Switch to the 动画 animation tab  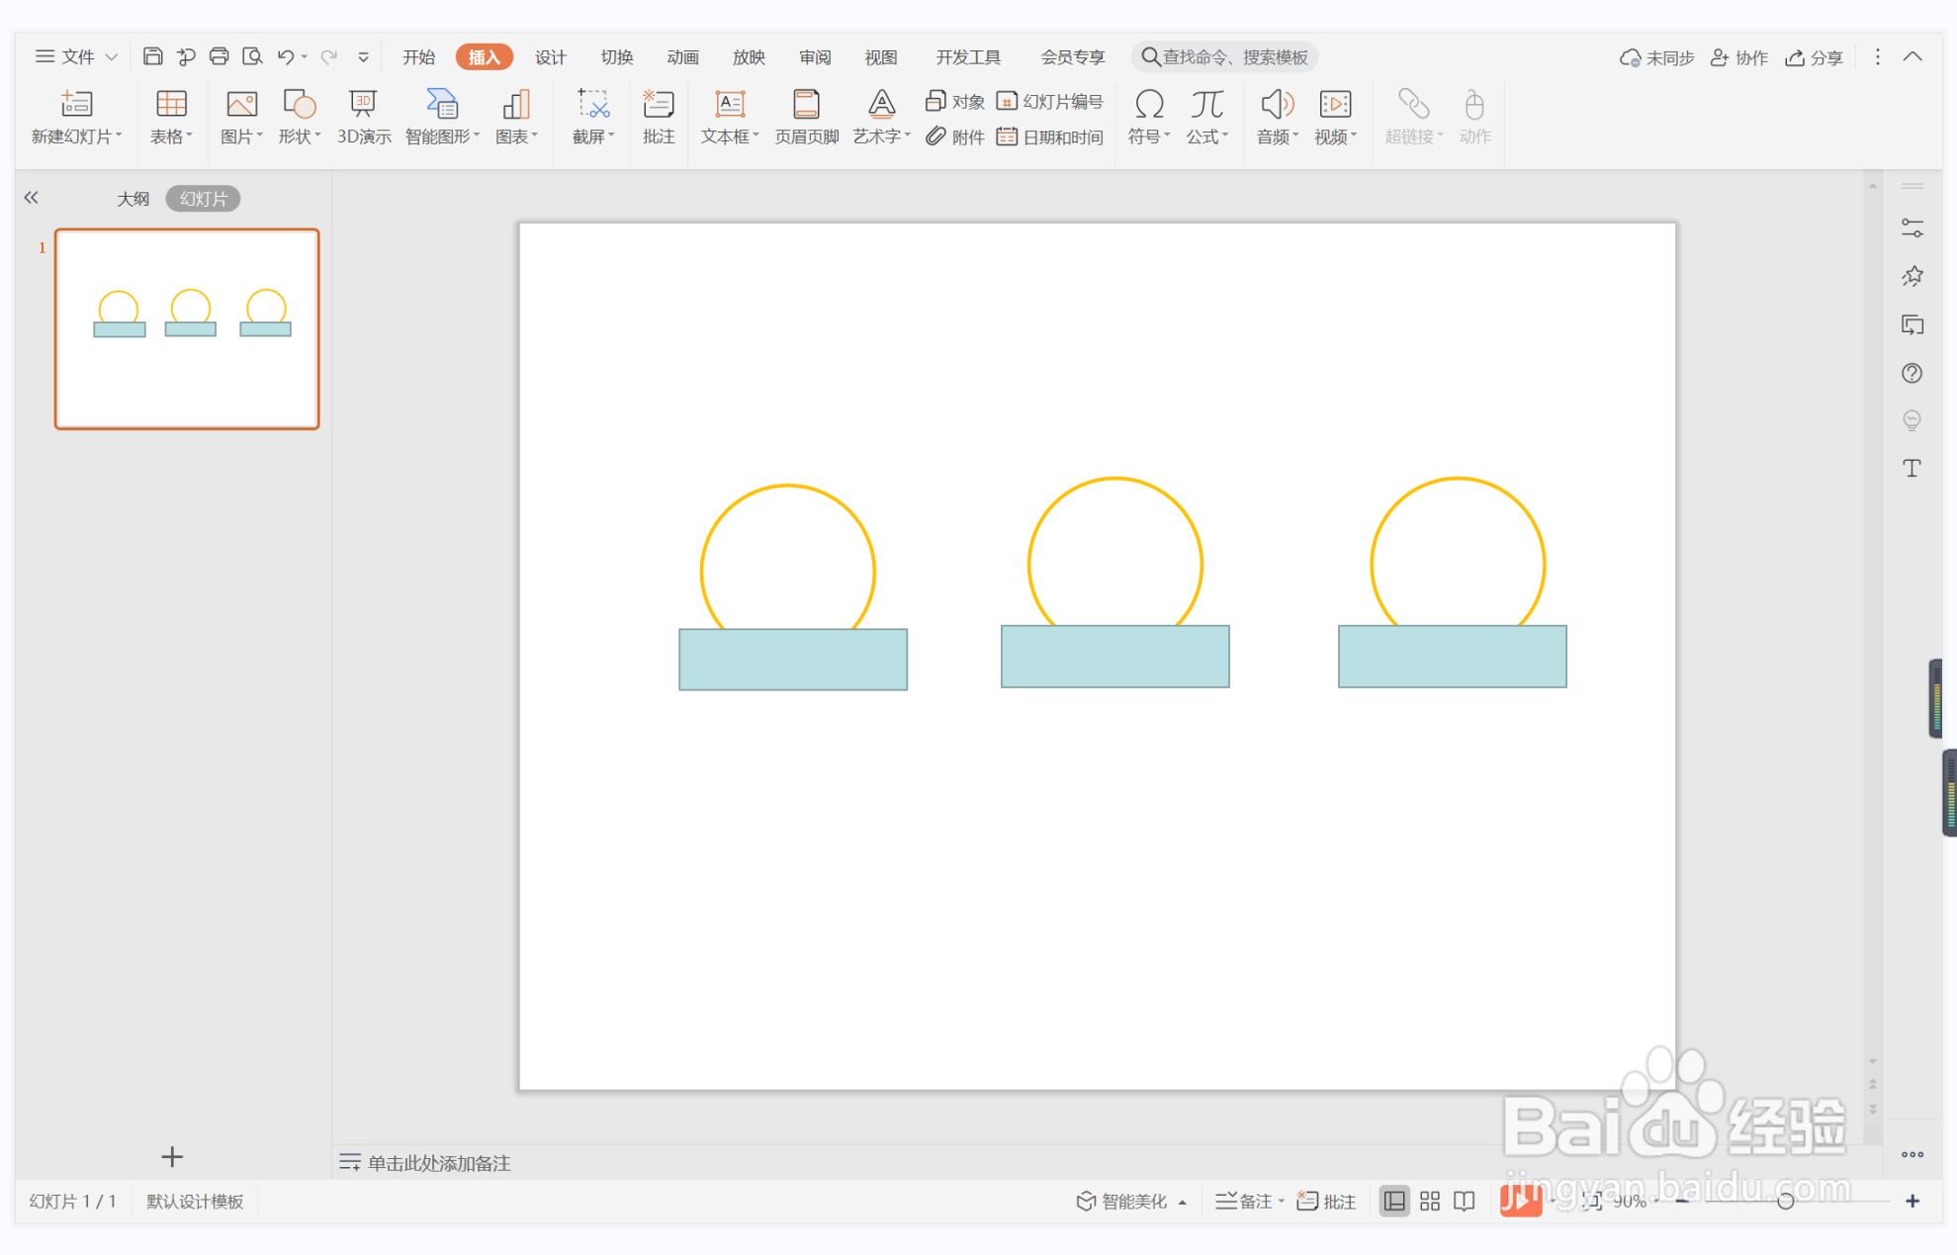coord(682,57)
